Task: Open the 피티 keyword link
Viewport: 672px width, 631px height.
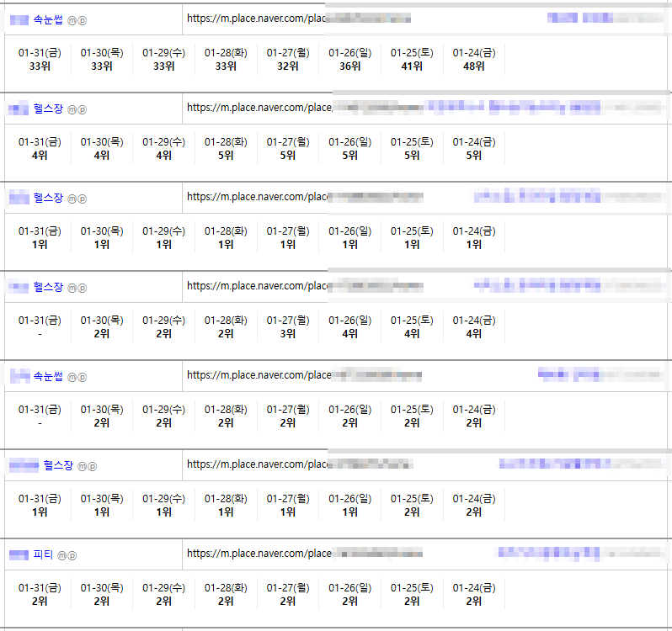Action: (43, 554)
